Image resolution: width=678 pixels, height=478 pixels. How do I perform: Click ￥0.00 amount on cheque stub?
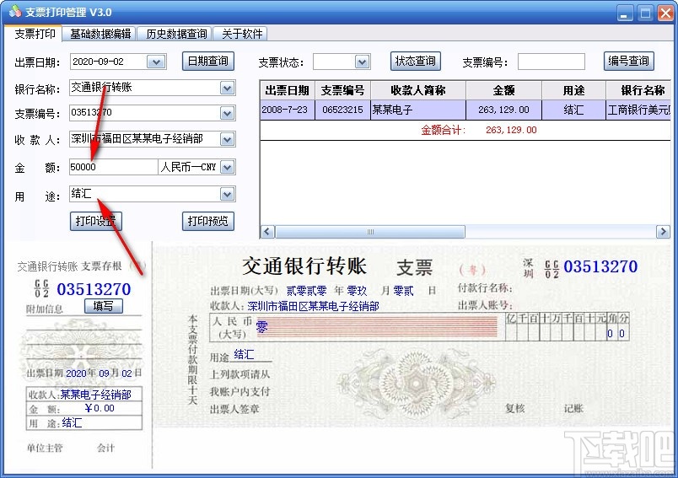pyautogui.click(x=100, y=408)
